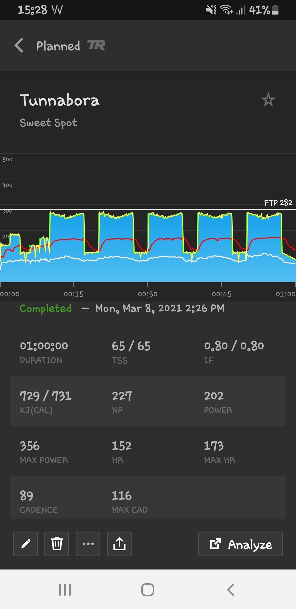The height and width of the screenshot is (609, 296).
Task: Go back using the top-left chevron
Action: (x=19, y=45)
